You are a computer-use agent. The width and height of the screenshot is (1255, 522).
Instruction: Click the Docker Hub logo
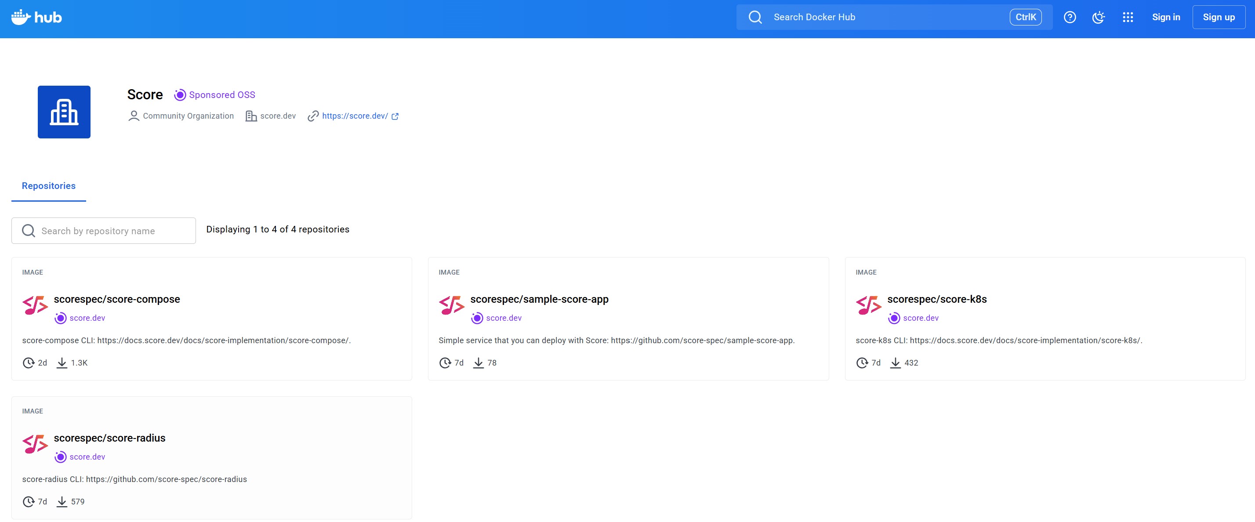click(36, 18)
